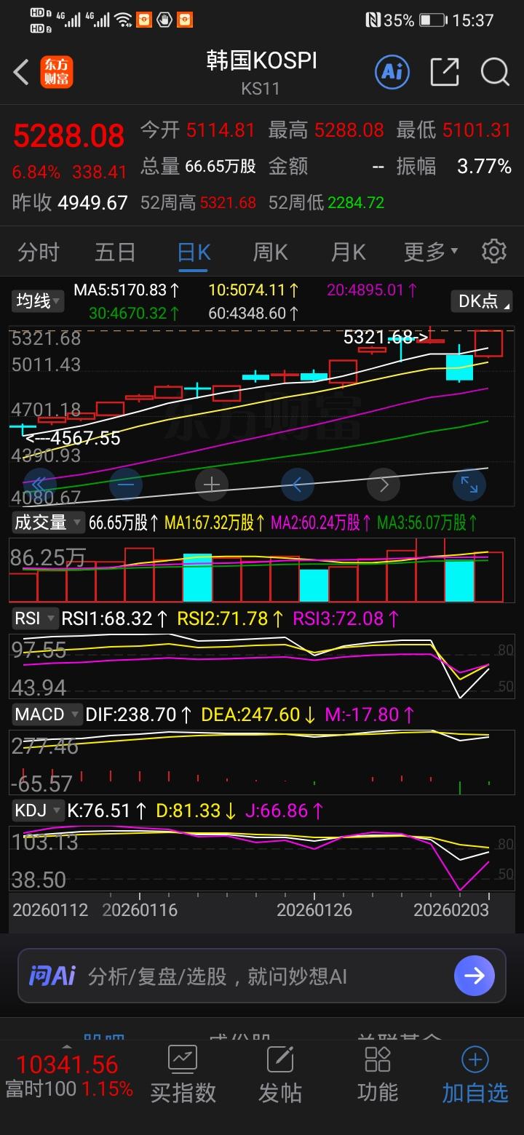Image resolution: width=524 pixels, height=1135 pixels.
Task: Tap the 富时100 index ticker
Action: tap(69, 1078)
